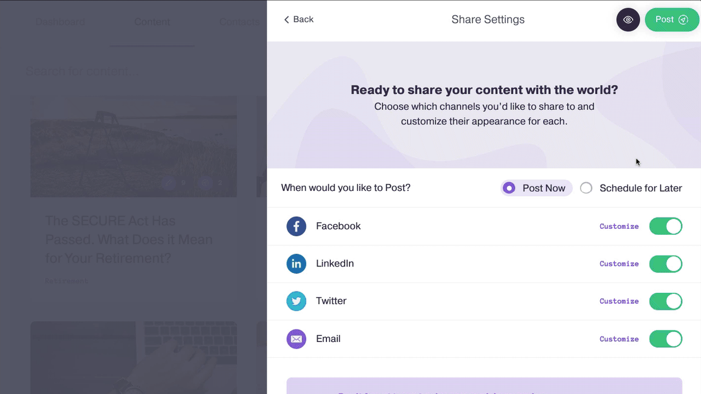Click the eye preview icon
Image resolution: width=701 pixels, height=394 pixels.
coord(628,20)
